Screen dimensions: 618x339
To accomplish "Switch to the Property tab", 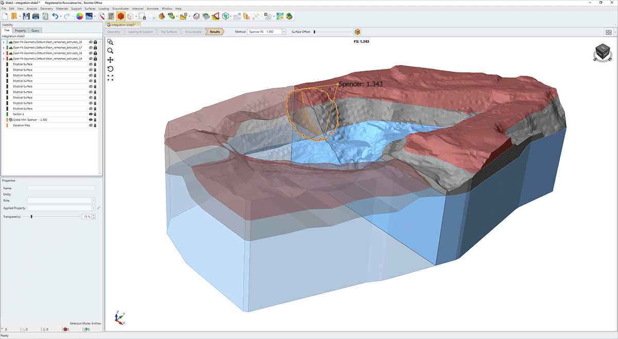I will click(20, 30).
